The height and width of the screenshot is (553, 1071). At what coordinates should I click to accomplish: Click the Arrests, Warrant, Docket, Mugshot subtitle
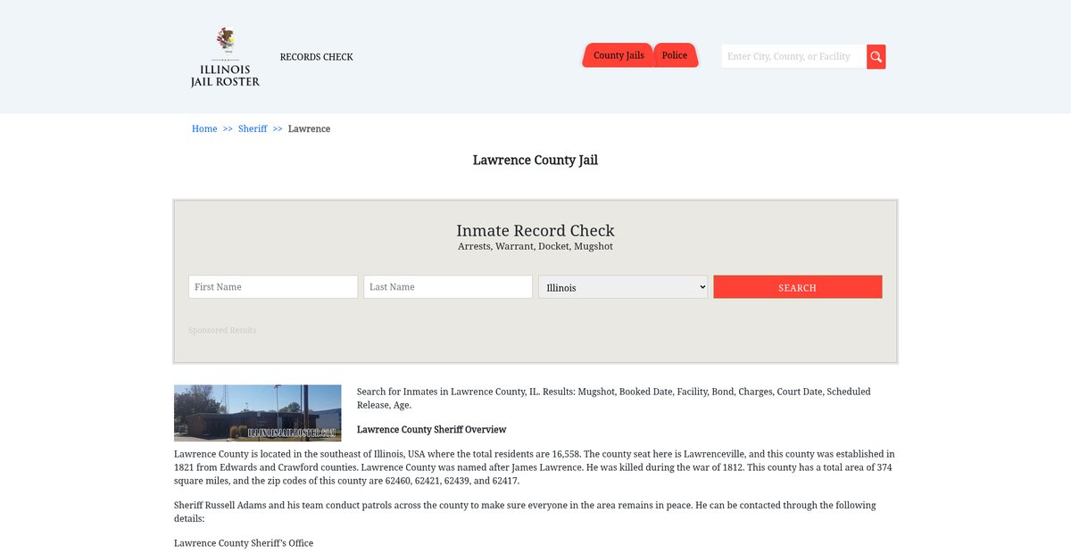[x=535, y=246]
